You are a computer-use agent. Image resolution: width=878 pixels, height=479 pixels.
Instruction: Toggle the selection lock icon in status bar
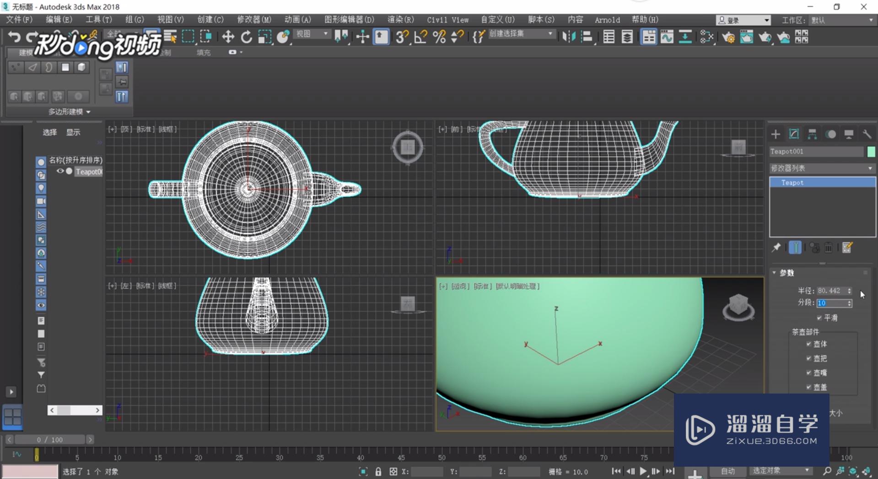(378, 472)
